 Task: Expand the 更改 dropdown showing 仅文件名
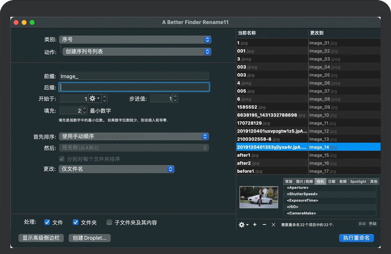point(116,169)
